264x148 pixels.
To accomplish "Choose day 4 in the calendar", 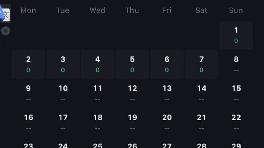I will [98, 64].
